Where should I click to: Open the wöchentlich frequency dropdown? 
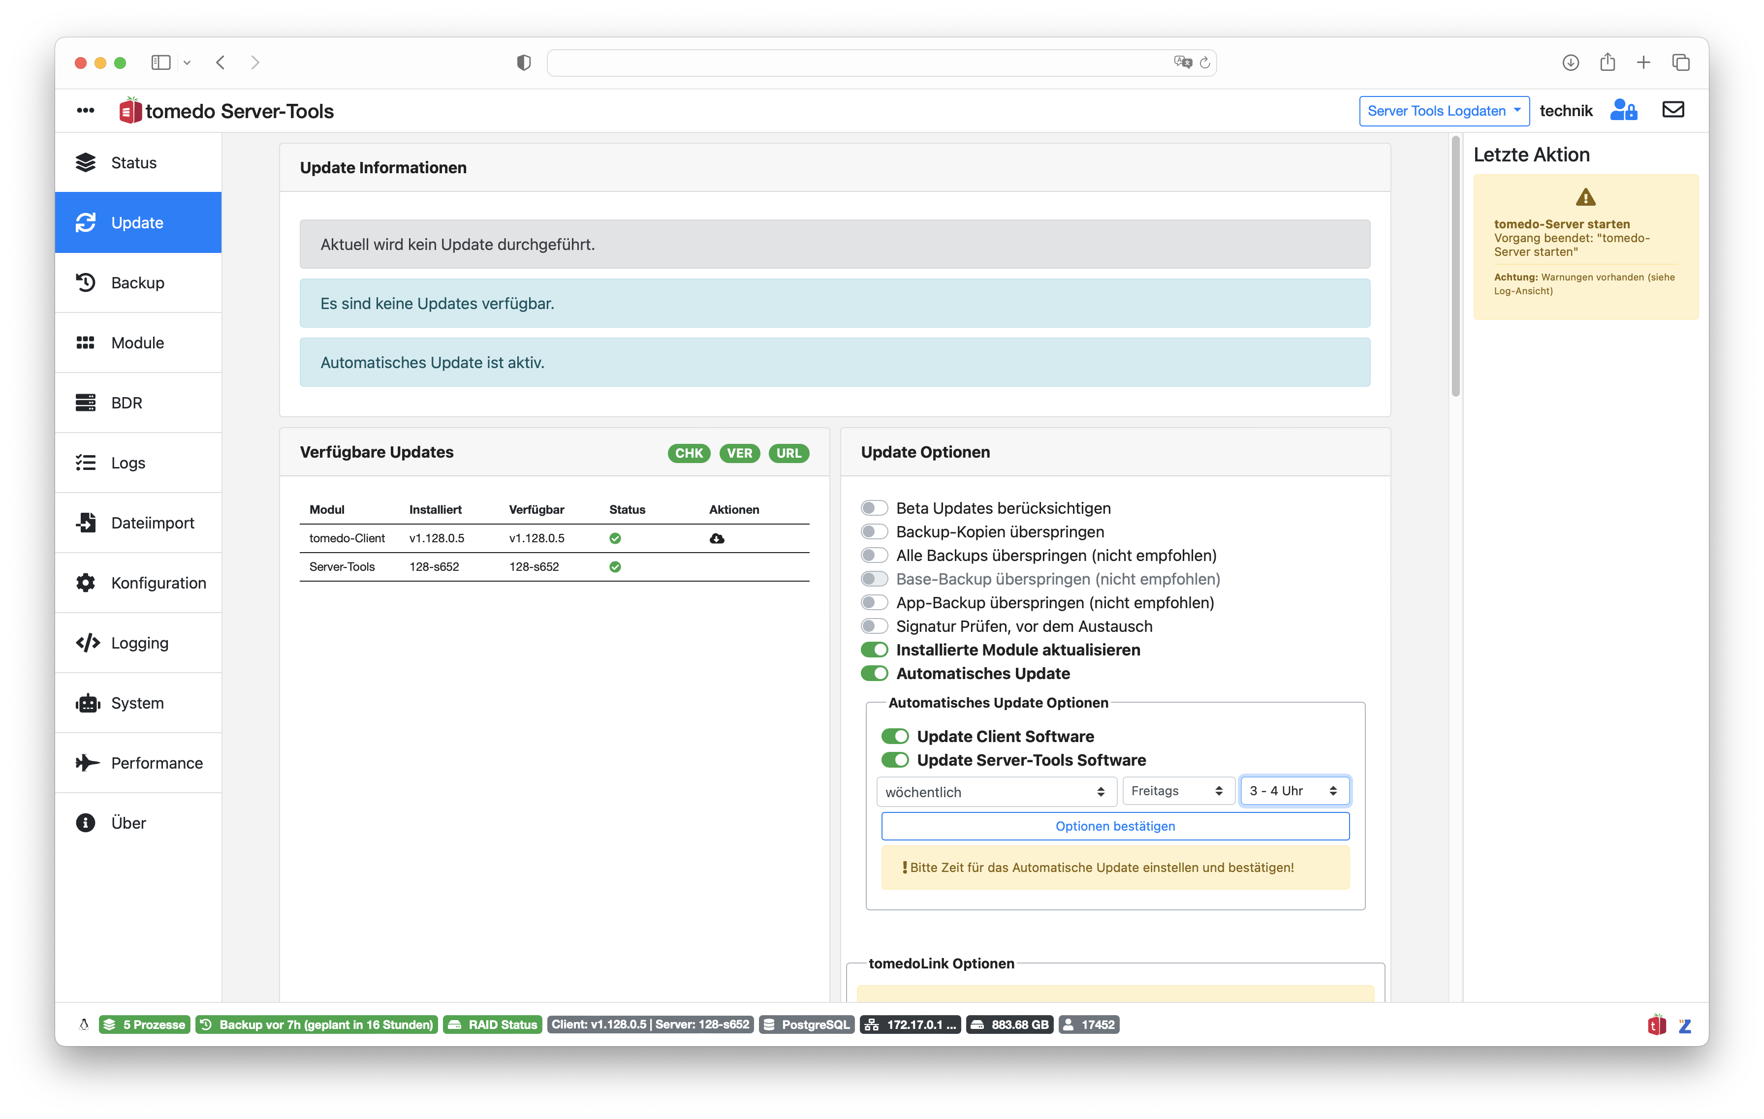[x=996, y=792]
